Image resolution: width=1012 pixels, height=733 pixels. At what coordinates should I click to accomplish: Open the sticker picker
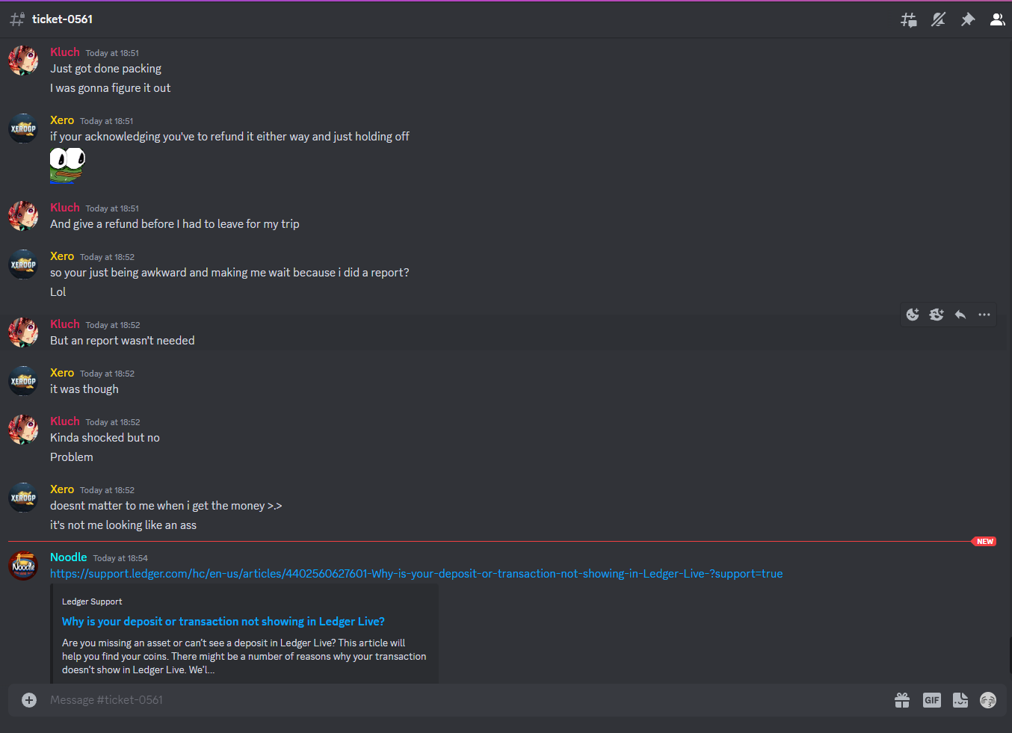pyautogui.click(x=960, y=700)
